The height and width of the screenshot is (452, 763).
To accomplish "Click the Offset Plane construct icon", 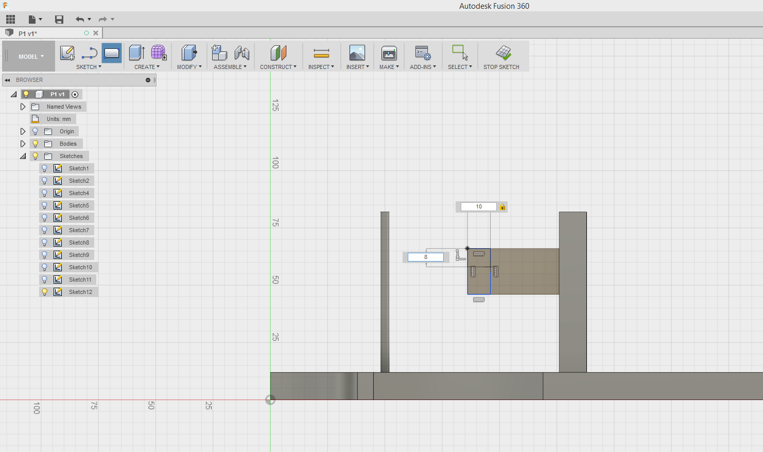I will [278, 53].
